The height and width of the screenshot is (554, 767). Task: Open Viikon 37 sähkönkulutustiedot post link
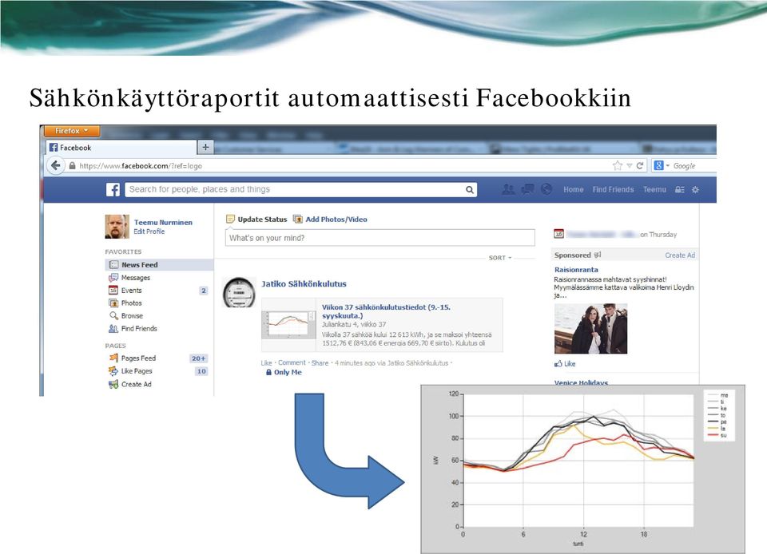[x=387, y=311]
